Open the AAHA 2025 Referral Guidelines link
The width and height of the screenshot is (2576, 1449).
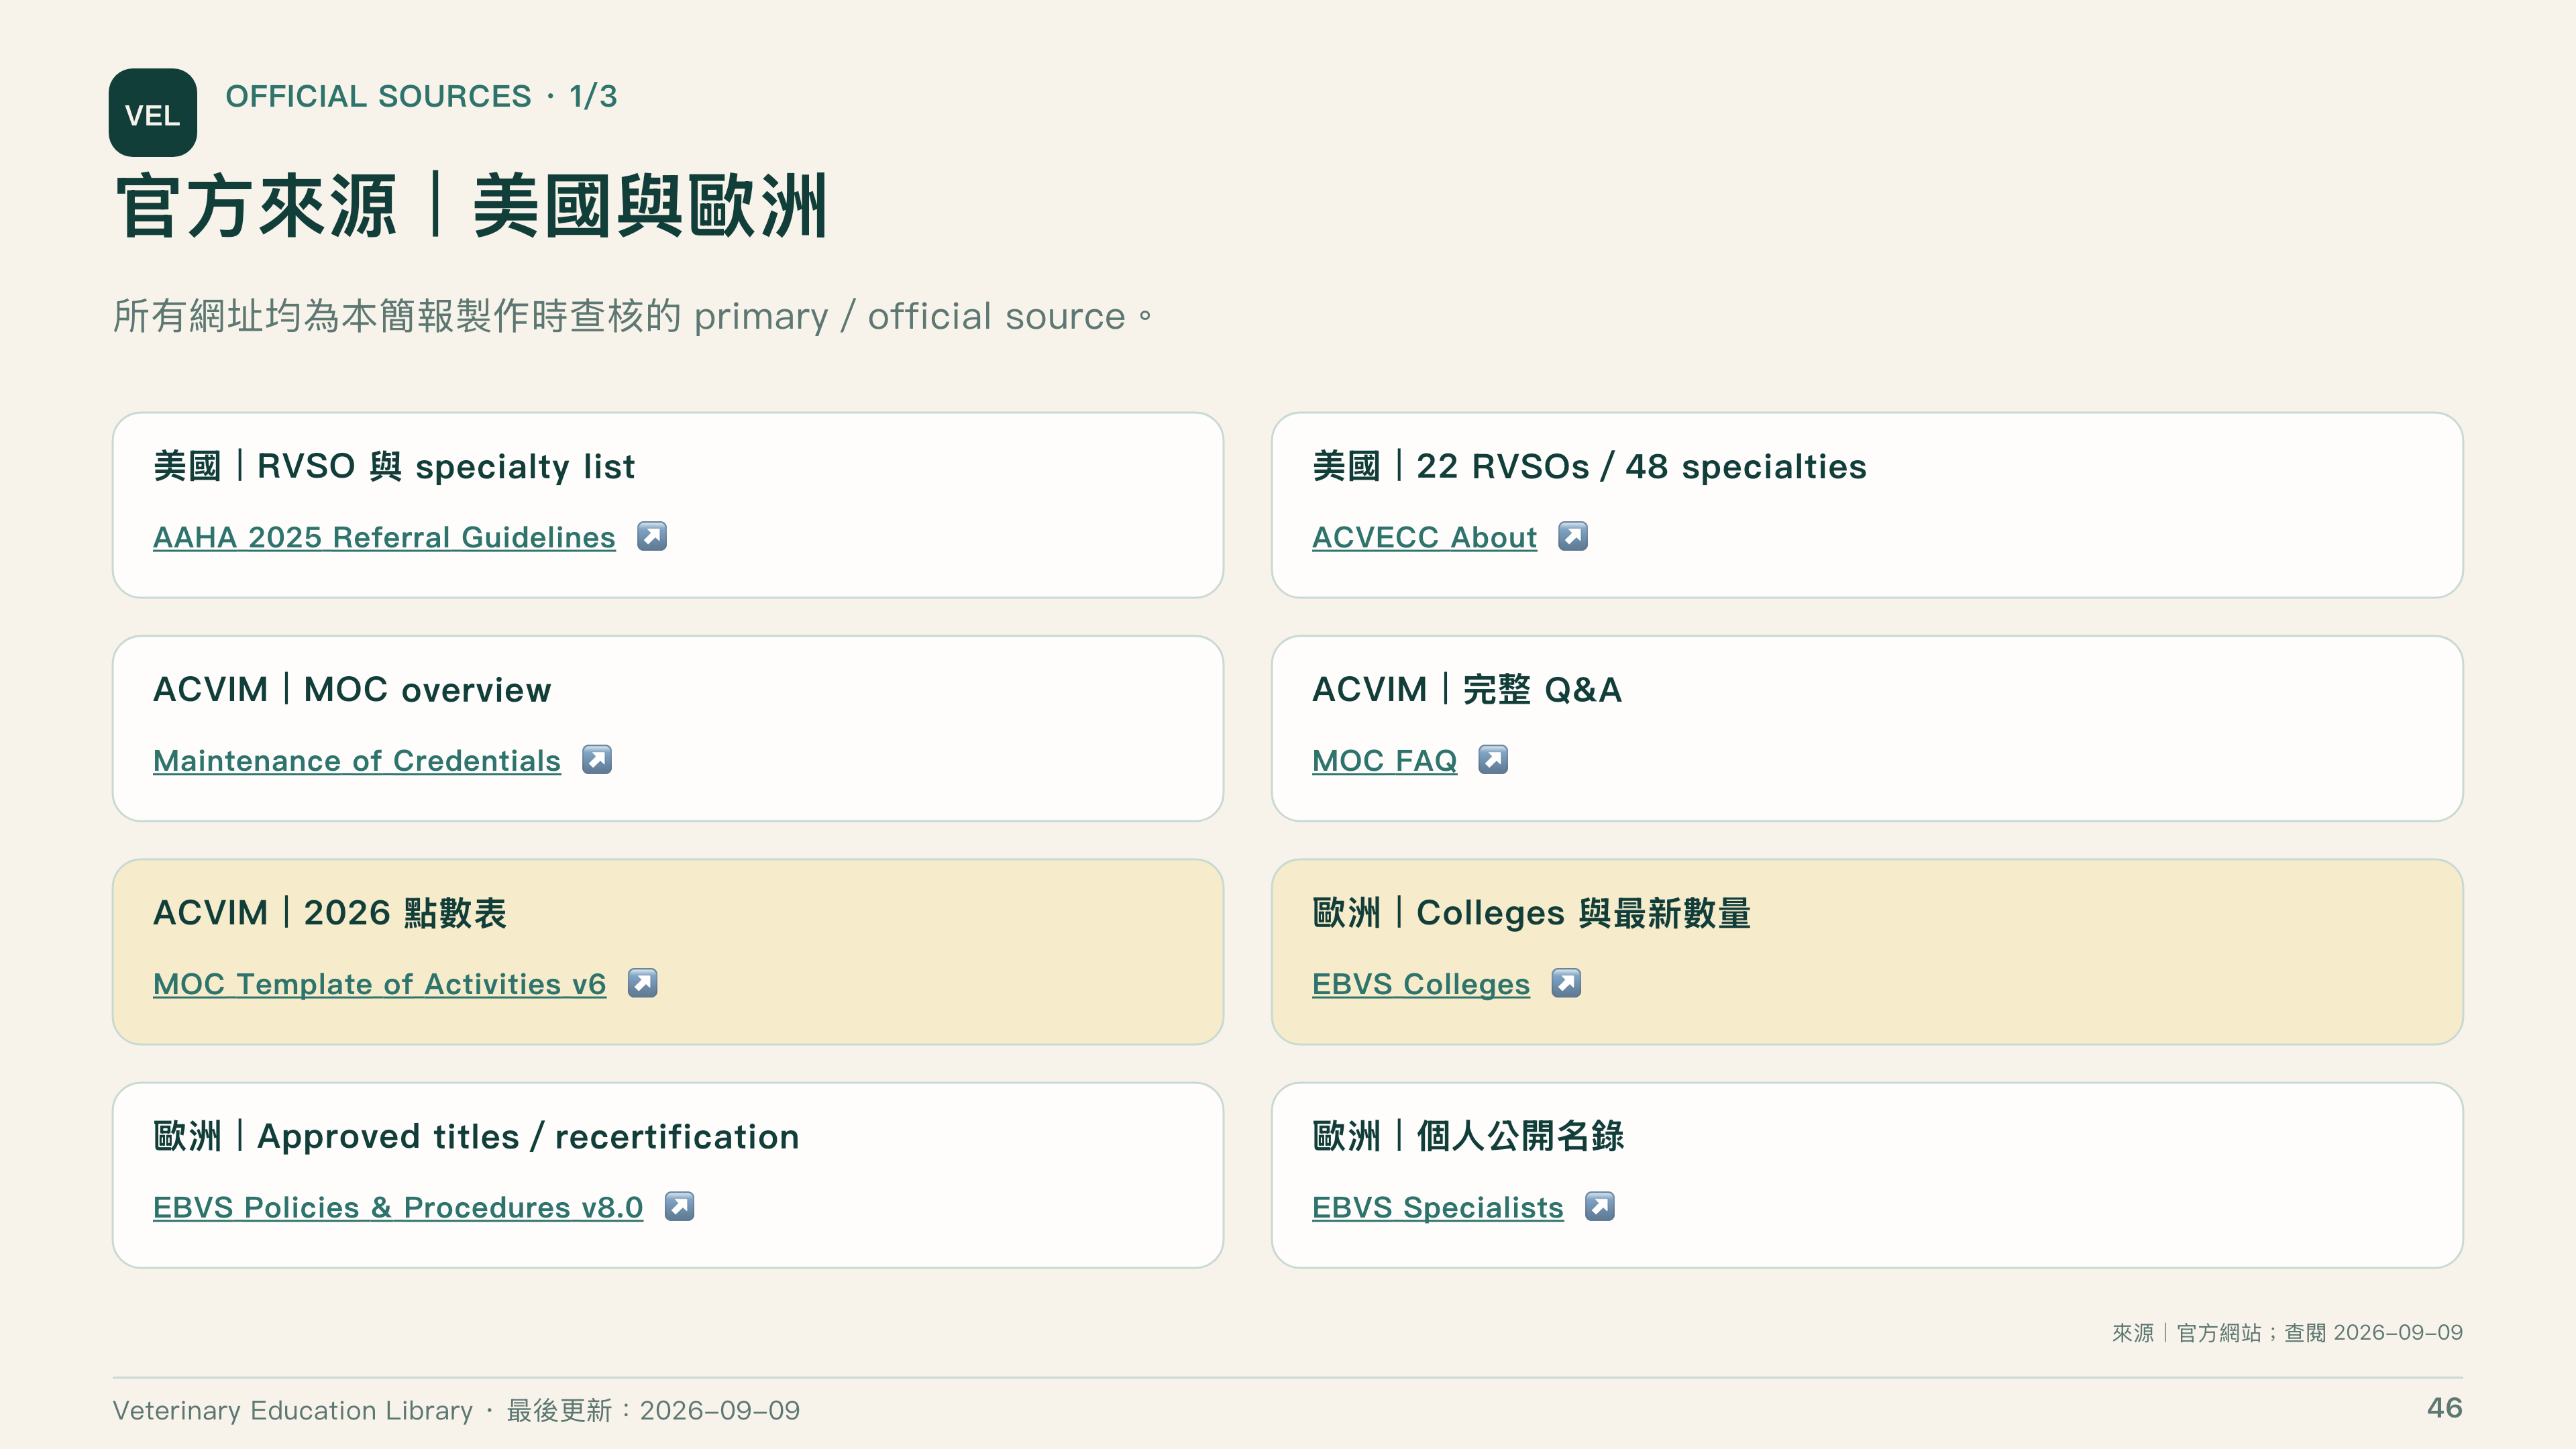pyautogui.click(x=384, y=537)
